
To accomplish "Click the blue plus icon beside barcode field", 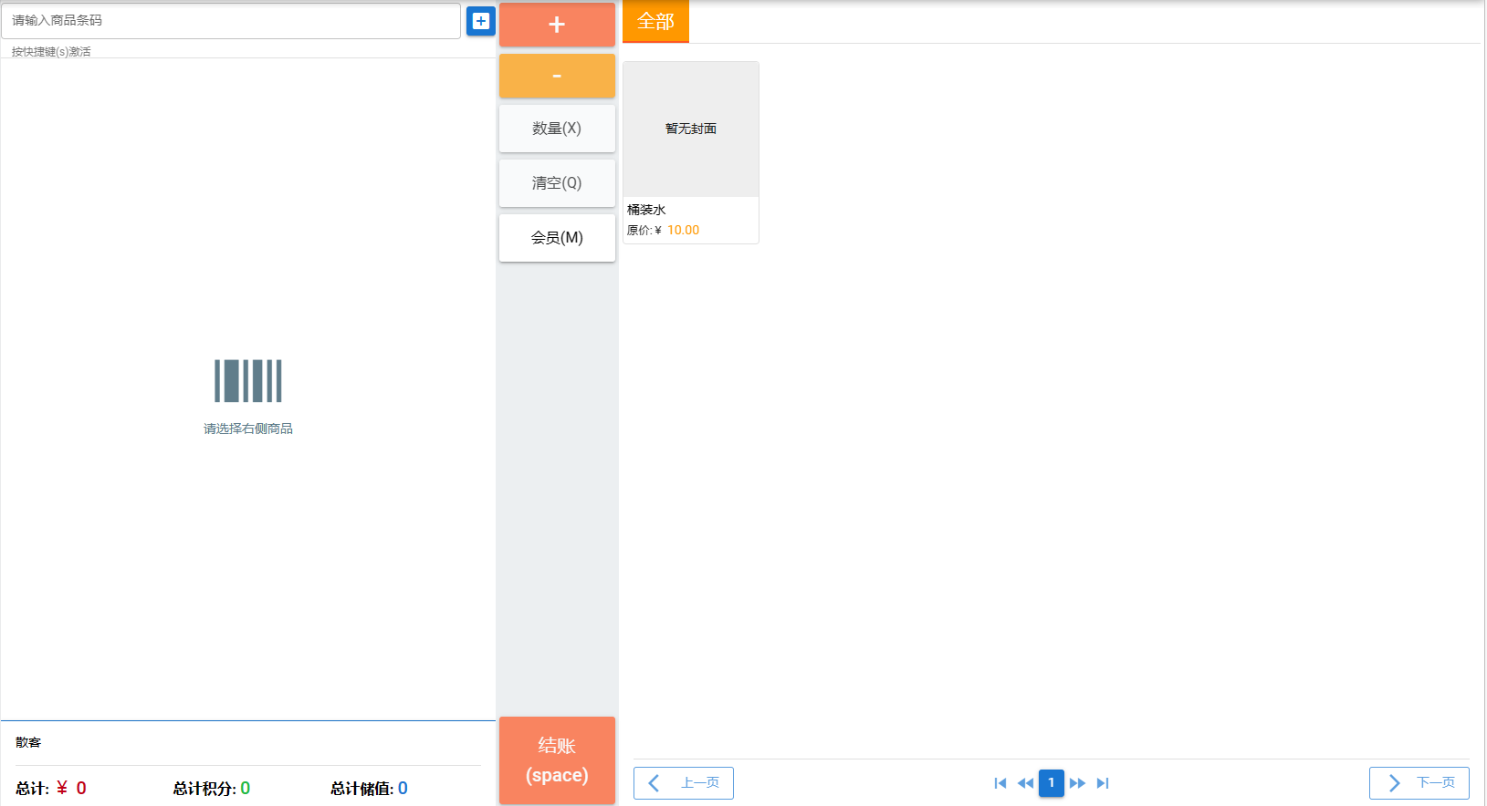I will pos(481,21).
